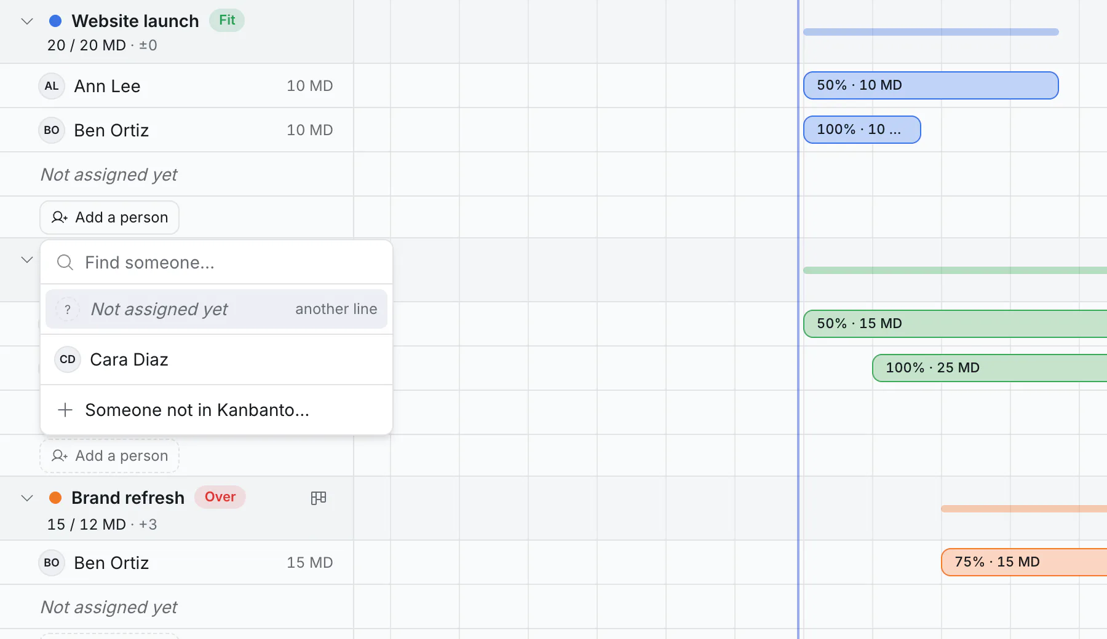Click Ben Ortiz's avatar under Website launch
Screen dimensions: 1107x639
click(x=52, y=130)
